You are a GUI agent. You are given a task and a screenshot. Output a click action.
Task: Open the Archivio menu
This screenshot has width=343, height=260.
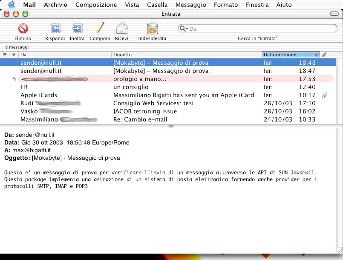pyautogui.click(x=55, y=5)
